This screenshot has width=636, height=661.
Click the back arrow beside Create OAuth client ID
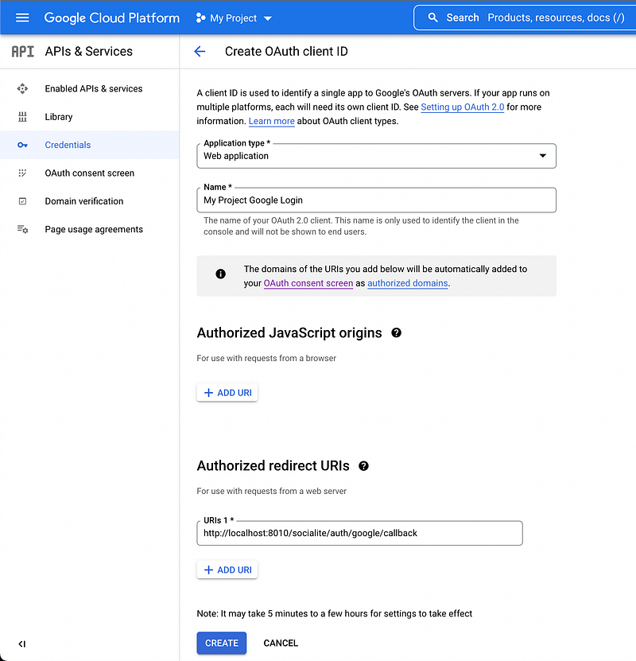click(x=200, y=52)
